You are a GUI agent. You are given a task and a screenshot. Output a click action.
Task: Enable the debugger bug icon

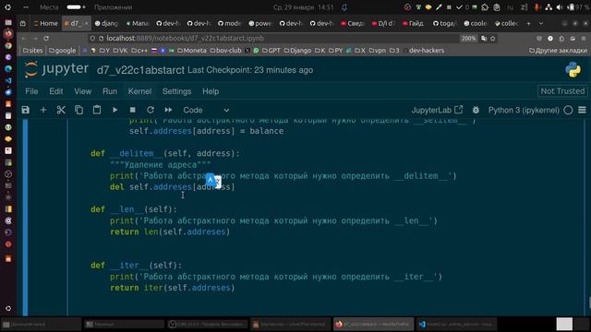(x=476, y=110)
